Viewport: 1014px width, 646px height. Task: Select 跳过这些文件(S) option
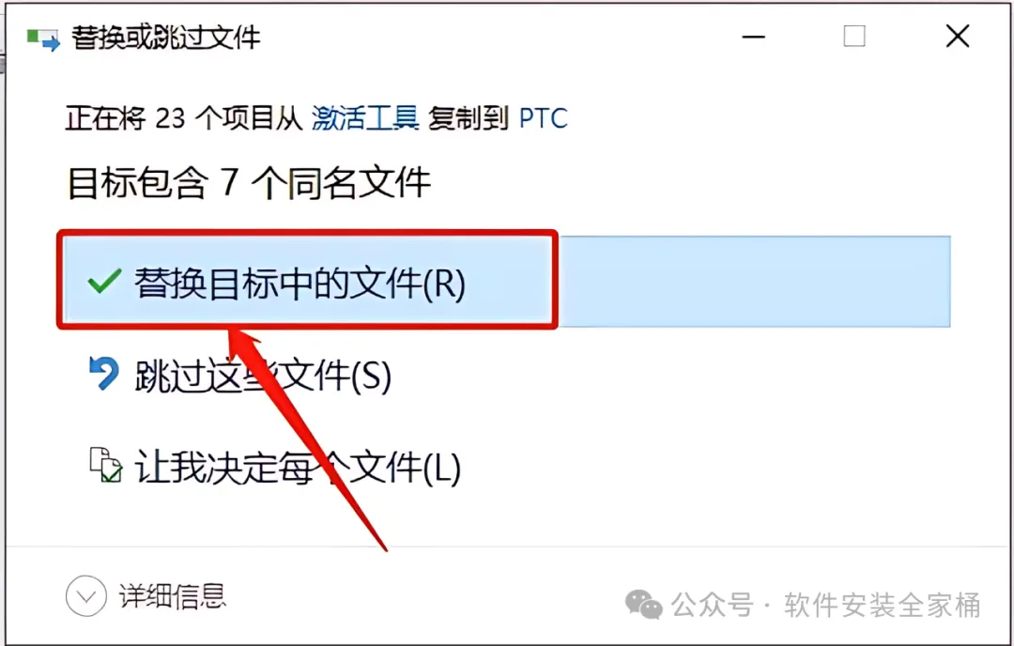pyautogui.click(x=263, y=375)
